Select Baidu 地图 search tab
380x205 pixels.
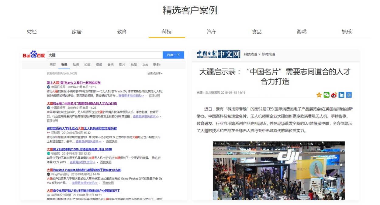[134, 65]
